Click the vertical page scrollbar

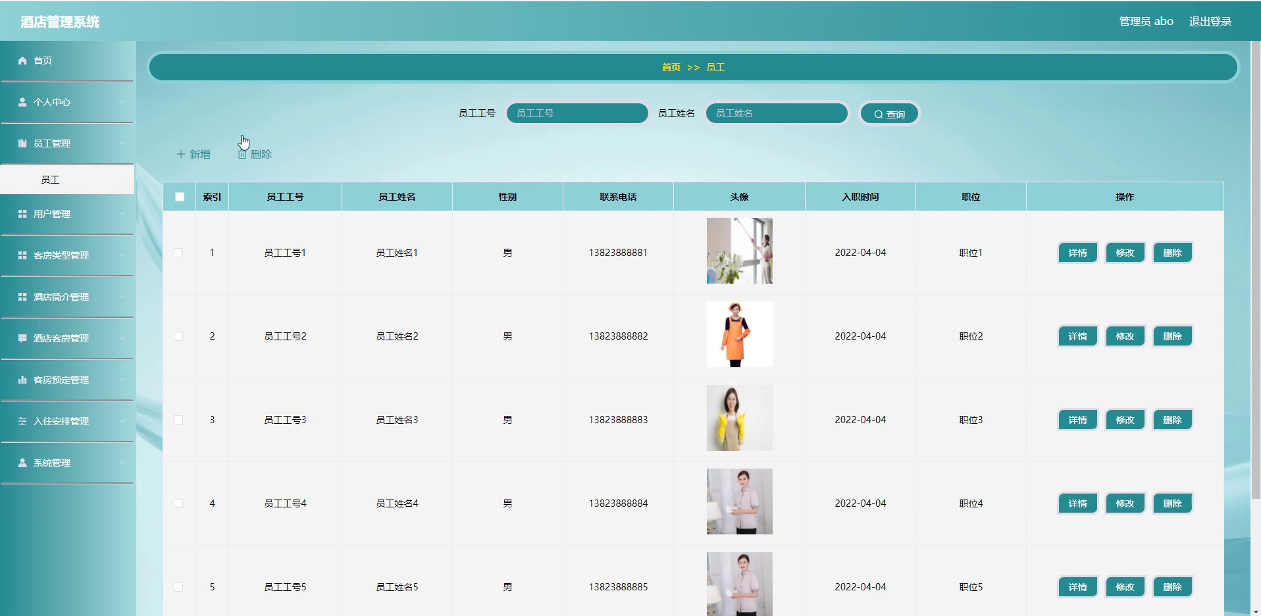coord(1256,270)
